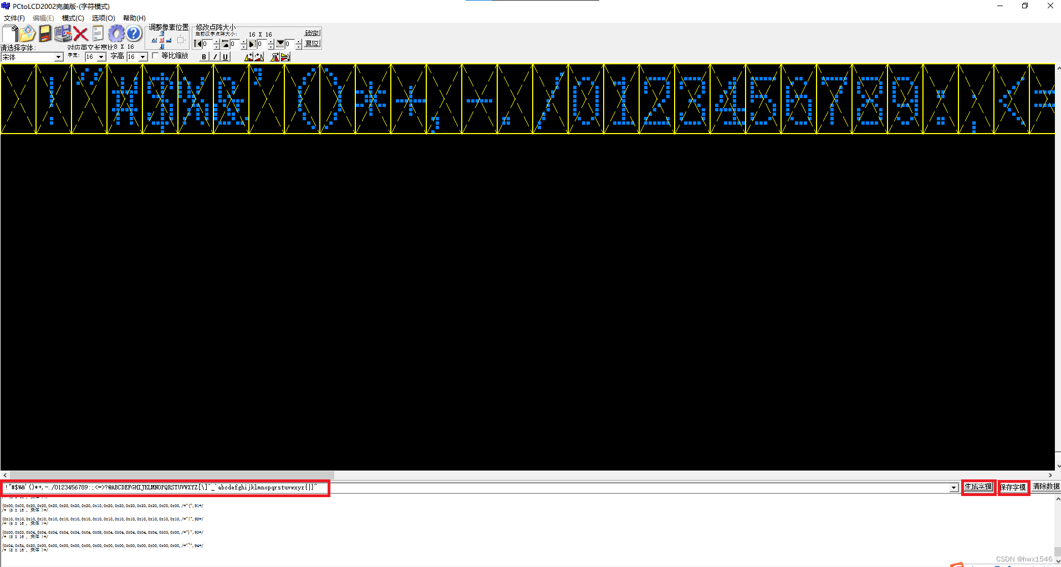Image resolution: width=1061 pixels, height=567 pixels.
Task: Click the left margin value field
Action: [207, 44]
